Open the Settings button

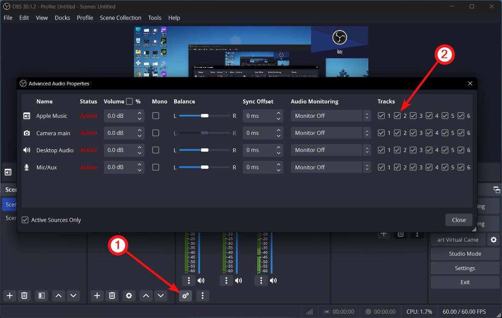(x=465, y=268)
